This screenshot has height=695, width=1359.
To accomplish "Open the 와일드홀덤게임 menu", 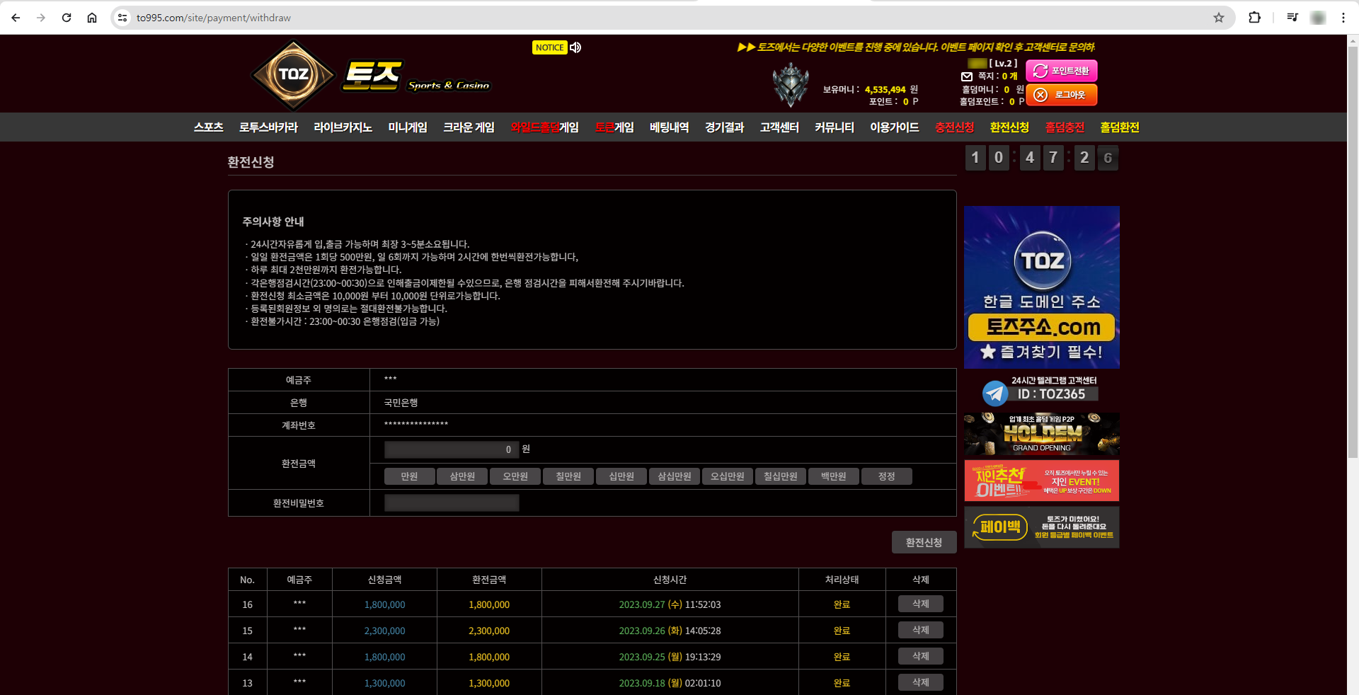I will point(544,127).
